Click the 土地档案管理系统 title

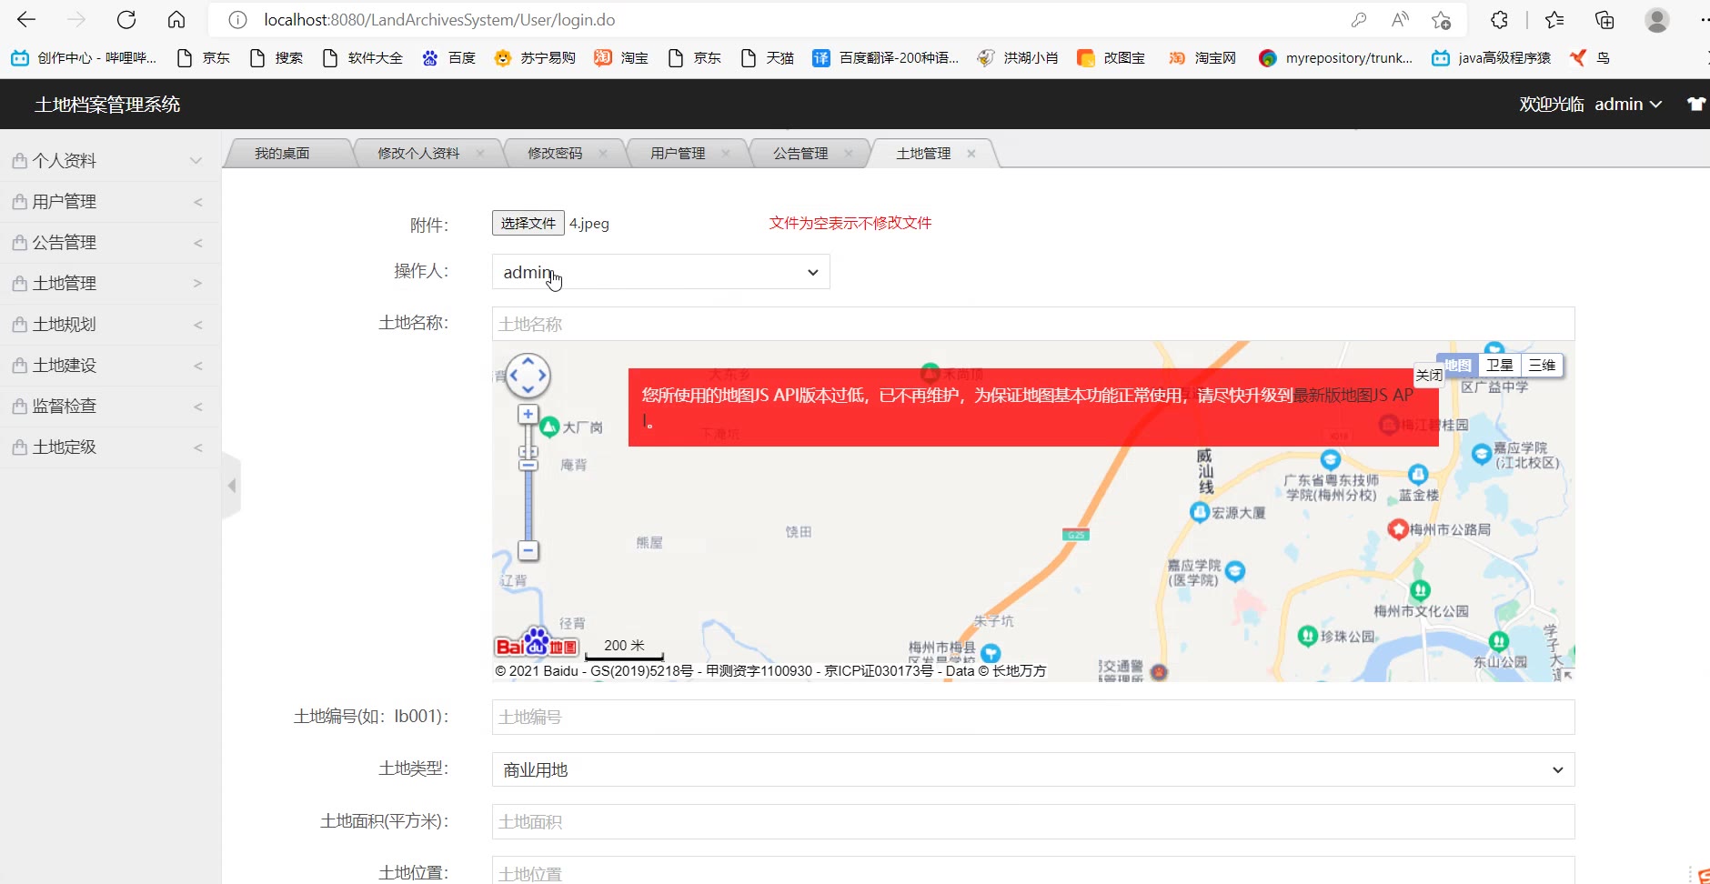pyautogui.click(x=107, y=105)
